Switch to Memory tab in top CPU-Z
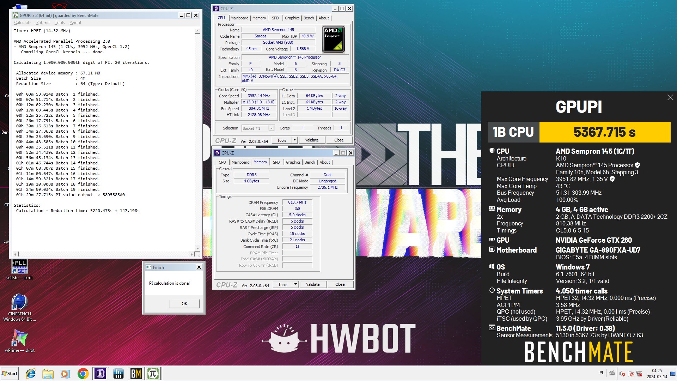 259,18
